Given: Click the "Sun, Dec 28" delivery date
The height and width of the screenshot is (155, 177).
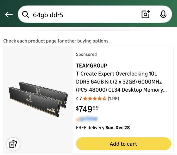Looking at the screenshot, I should 118,128.
